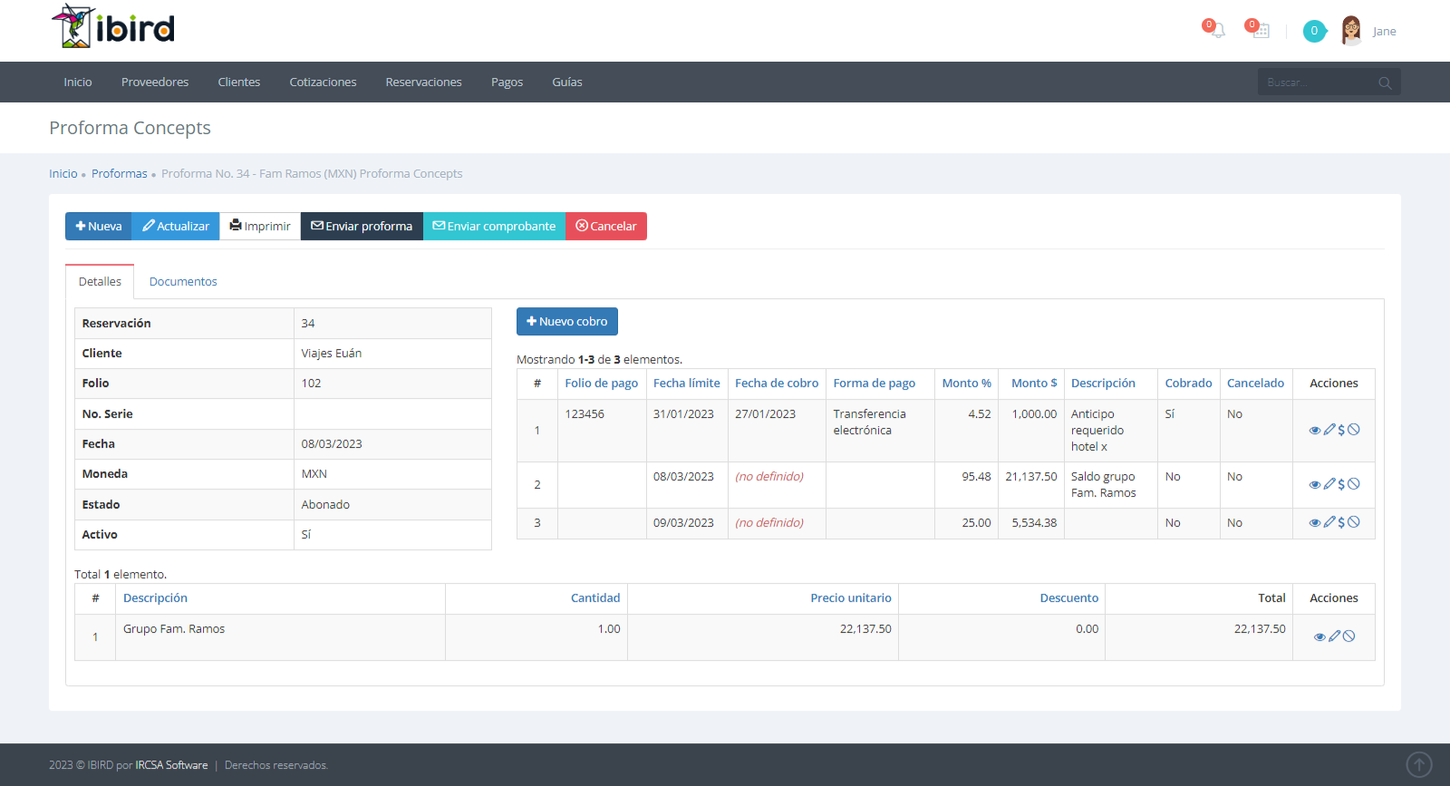This screenshot has height=786, width=1450.
Task: Edit the Saldo grupo Fam. Ramos payment
Action: pyautogui.click(x=1329, y=484)
